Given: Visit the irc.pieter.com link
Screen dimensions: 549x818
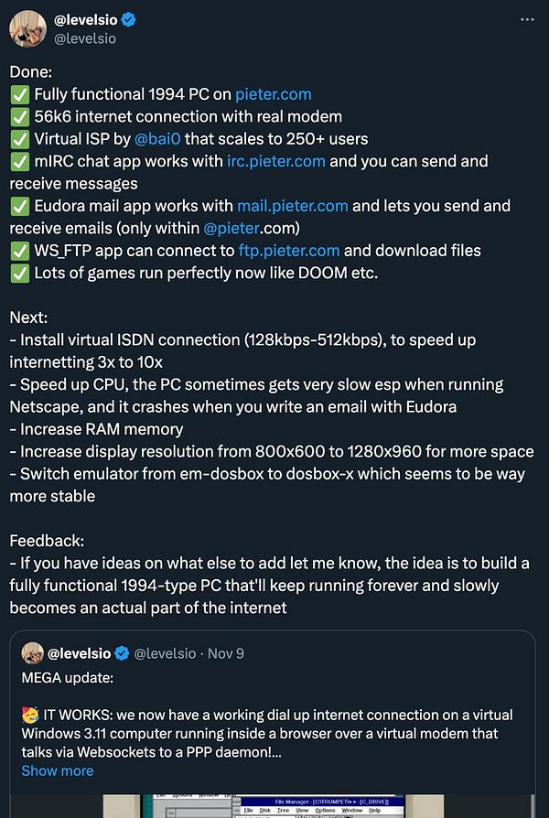Looking at the screenshot, I should pos(276,161).
